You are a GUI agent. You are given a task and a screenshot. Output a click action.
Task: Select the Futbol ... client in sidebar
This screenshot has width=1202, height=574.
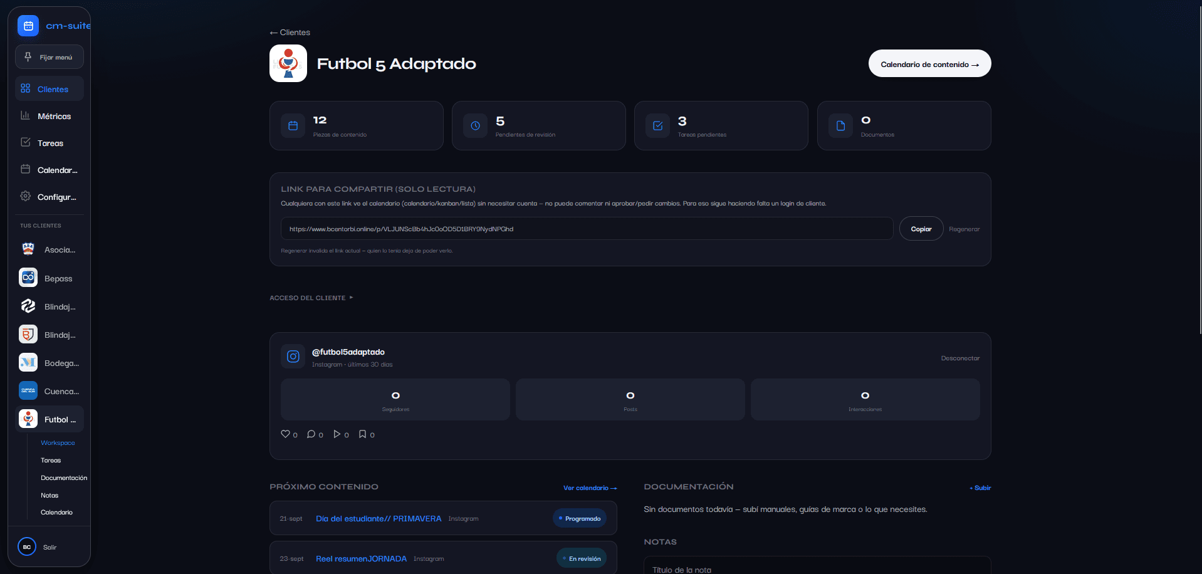pyautogui.click(x=50, y=419)
